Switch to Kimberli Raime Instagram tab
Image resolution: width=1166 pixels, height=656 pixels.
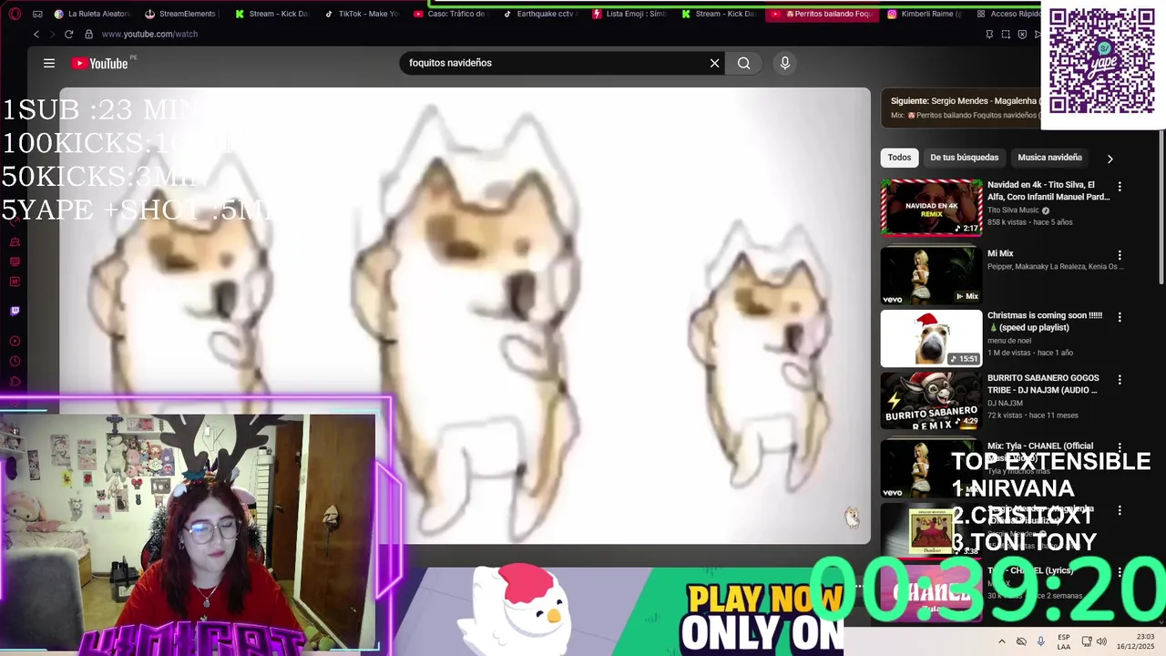pos(925,14)
